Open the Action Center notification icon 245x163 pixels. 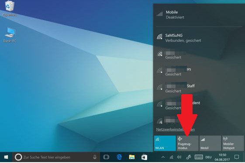point(237,157)
